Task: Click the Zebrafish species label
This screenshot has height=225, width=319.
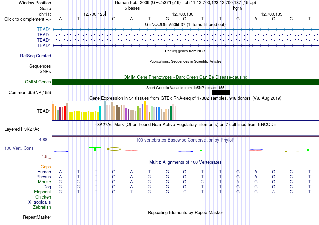Action: (x=42, y=207)
